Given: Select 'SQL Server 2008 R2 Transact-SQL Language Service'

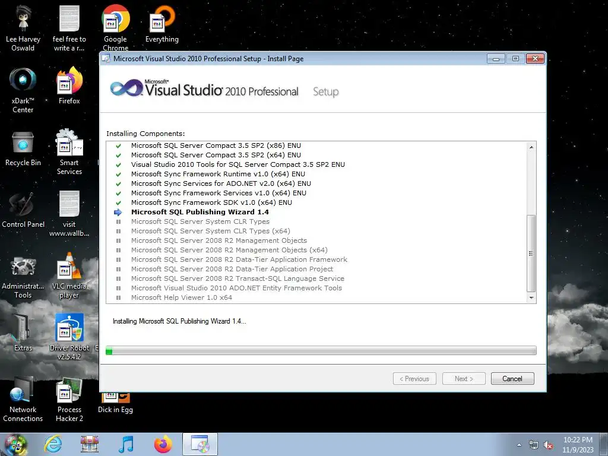Looking at the screenshot, I should [x=237, y=278].
